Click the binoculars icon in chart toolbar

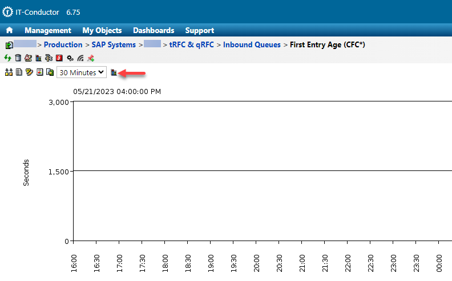9,72
